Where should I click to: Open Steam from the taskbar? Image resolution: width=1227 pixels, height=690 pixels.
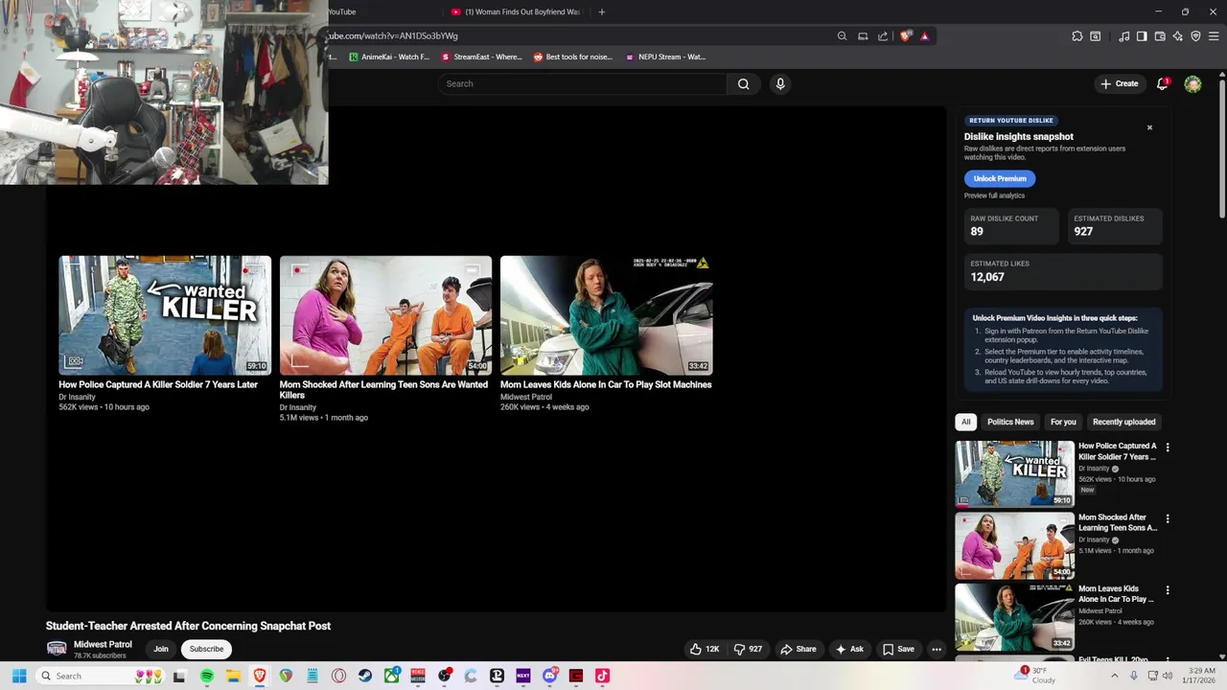(x=365, y=676)
